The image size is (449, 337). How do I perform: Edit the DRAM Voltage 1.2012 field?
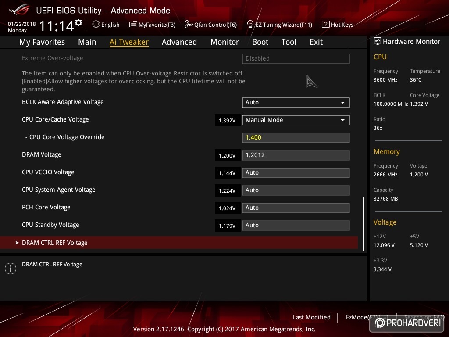pyautogui.click(x=296, y=155)
